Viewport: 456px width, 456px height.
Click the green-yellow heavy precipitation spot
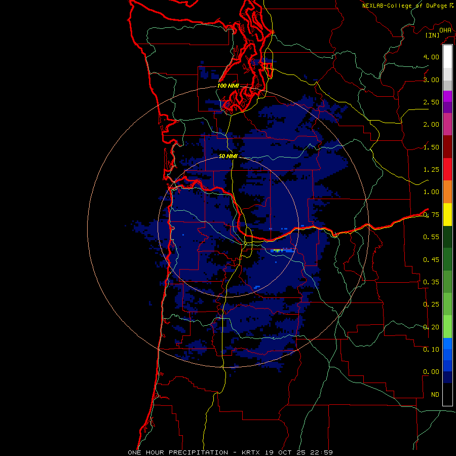pyautogui.click(x=278, y=250)
